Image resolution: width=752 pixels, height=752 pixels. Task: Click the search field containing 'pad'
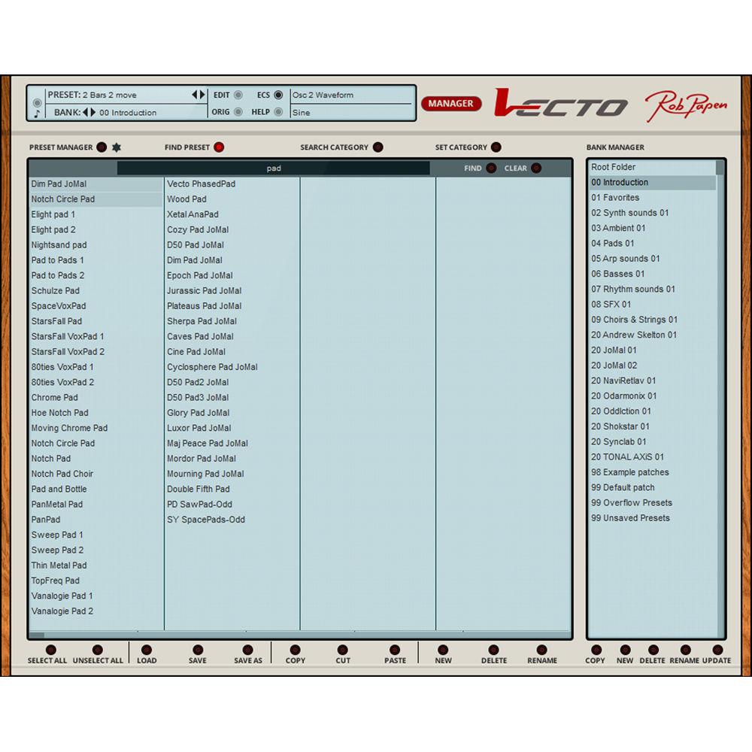tap(274, 168)
